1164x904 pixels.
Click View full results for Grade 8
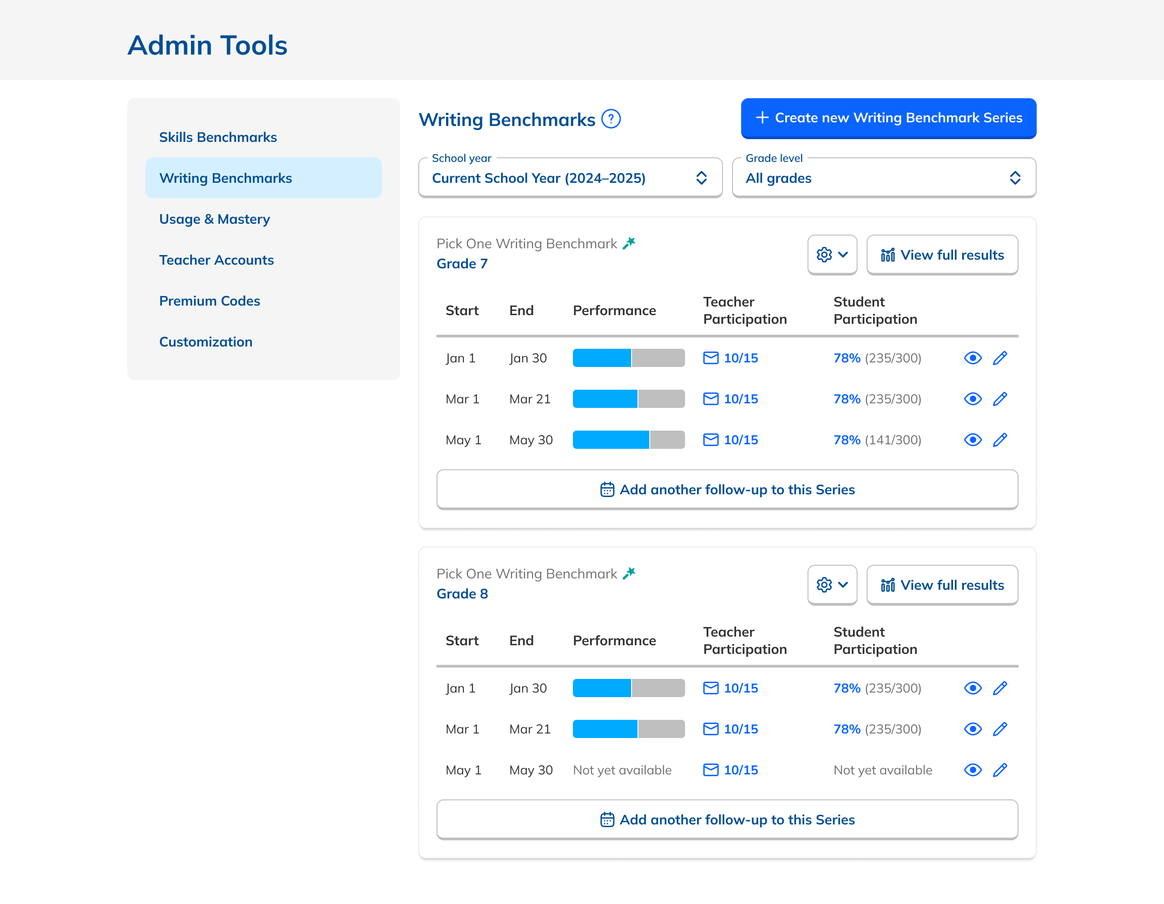click(942, 585)
